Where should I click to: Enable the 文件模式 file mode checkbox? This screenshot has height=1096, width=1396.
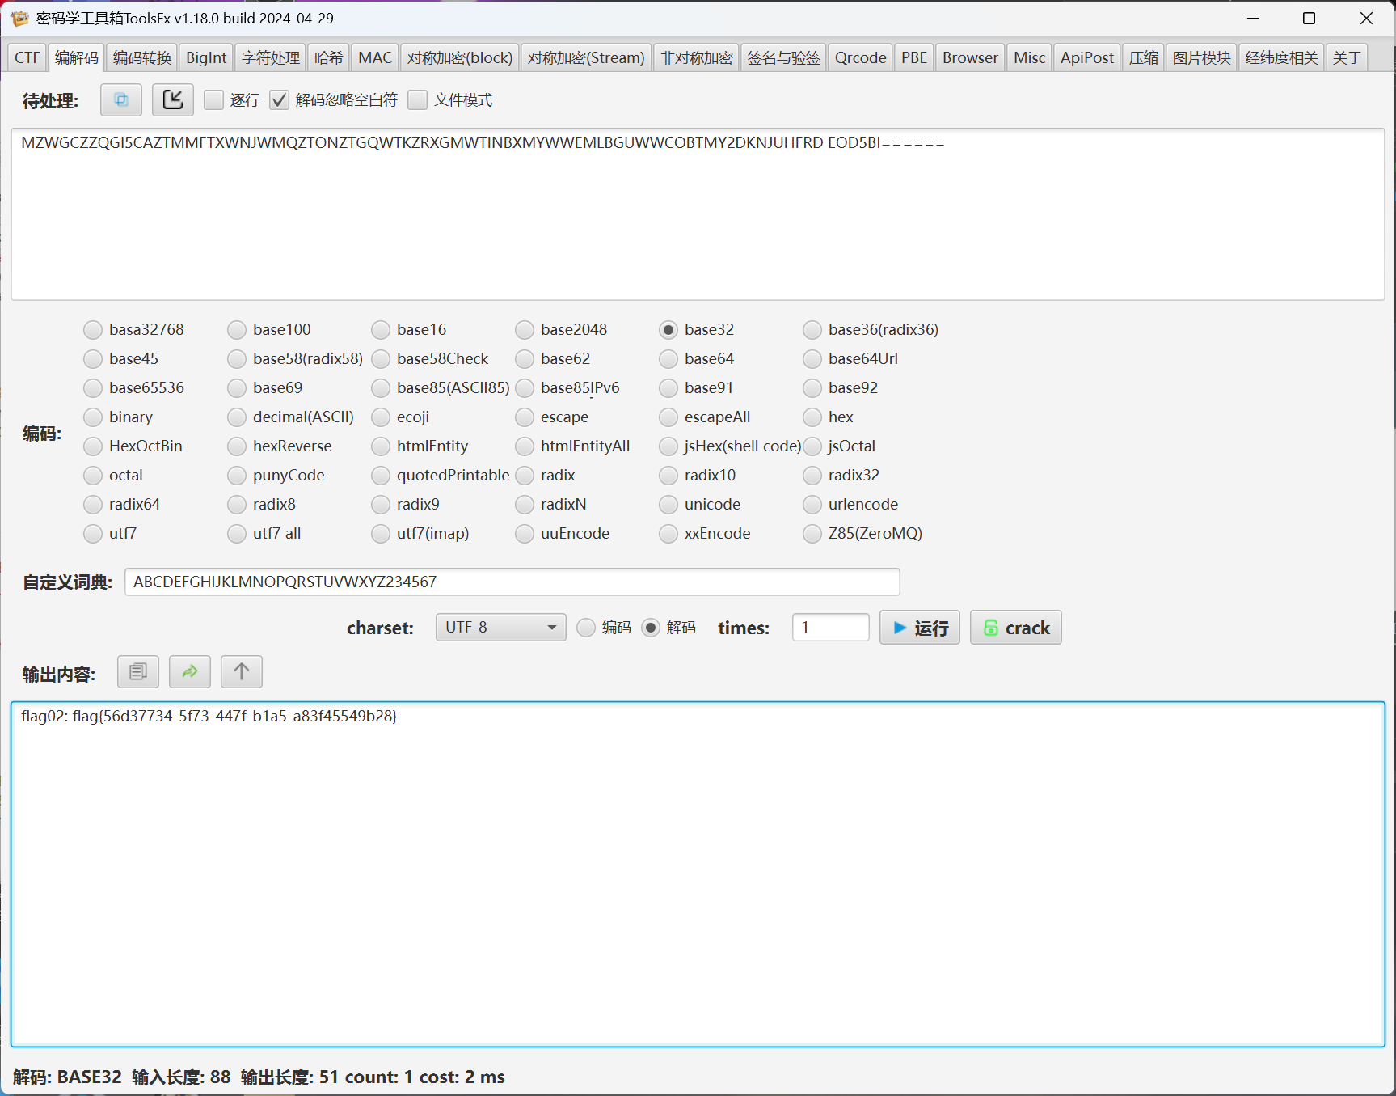(418, 100)
